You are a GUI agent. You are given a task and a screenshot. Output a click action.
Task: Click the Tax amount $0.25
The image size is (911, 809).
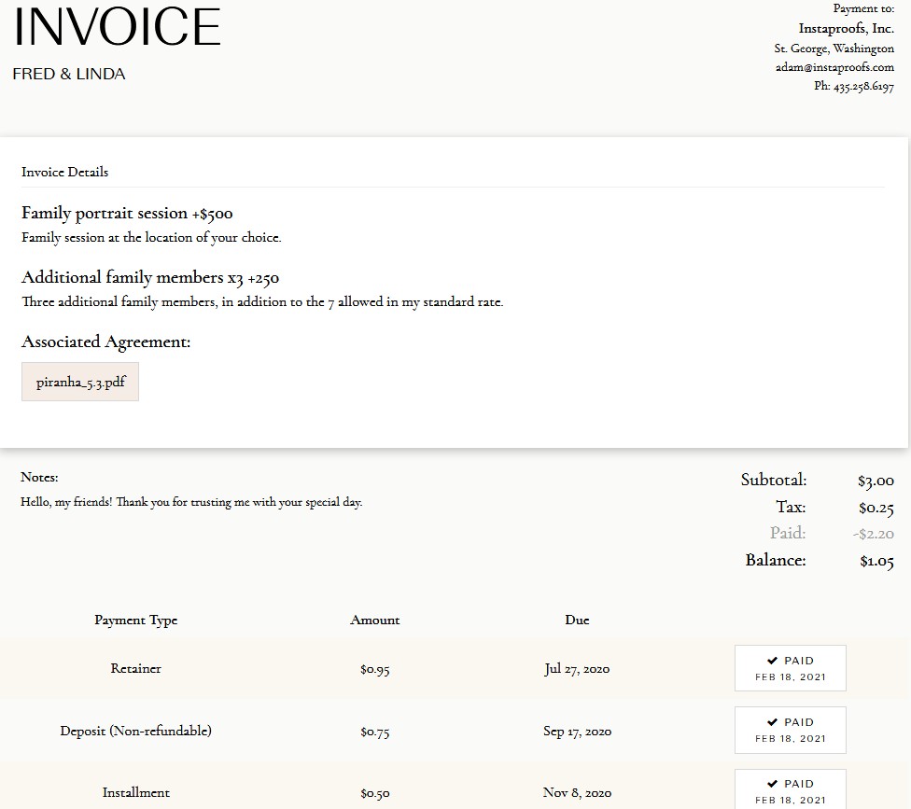pos(876,508)
